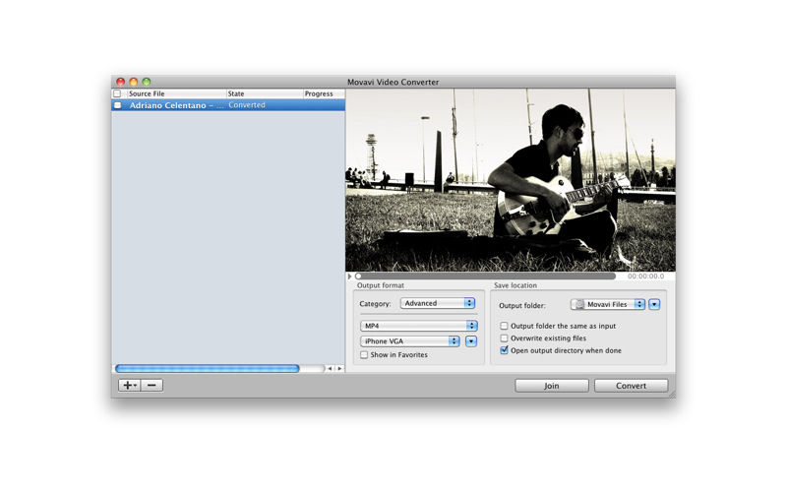This screenshot has width=787, height=492.
Task: Click the Converted state text
Action: pos(247,105)
